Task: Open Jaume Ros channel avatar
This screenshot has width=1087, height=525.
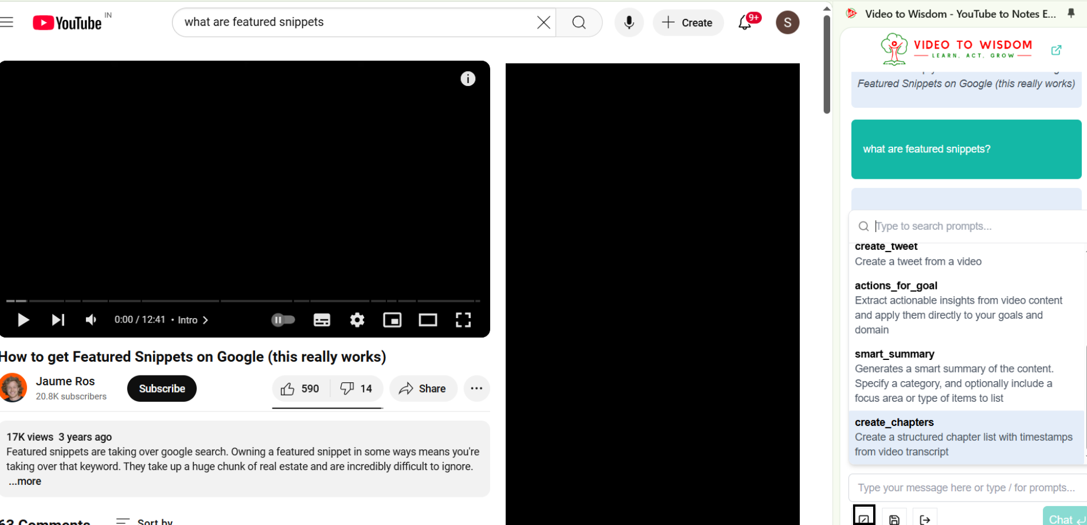Action: (x=13, y=388)
